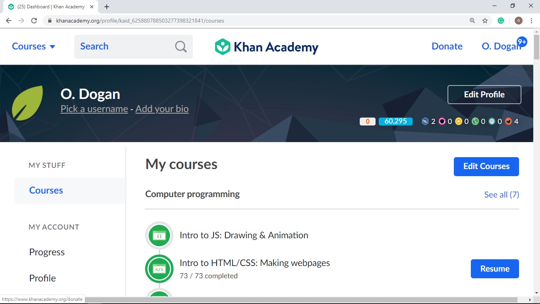Screen dimensions: 540x304
Task: Click the Computer programming section heading
Action: coord(193,194)
